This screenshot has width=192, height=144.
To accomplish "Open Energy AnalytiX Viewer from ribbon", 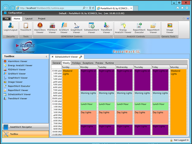I will 123,28.
